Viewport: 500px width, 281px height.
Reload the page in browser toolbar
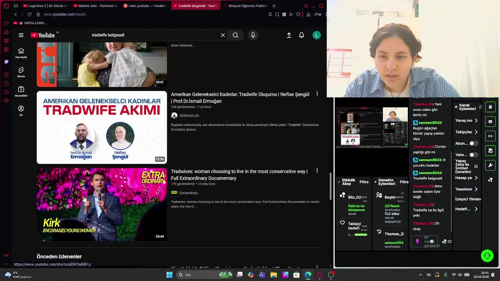tap(29, 14)
